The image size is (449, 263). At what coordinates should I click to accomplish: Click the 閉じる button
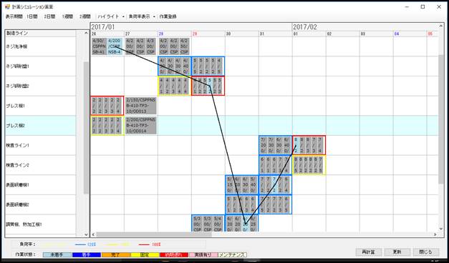tap(425, 252)
